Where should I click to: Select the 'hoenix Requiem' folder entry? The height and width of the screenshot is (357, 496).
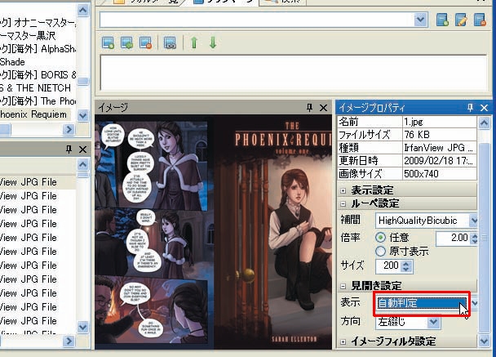click(x=33, y=114)
